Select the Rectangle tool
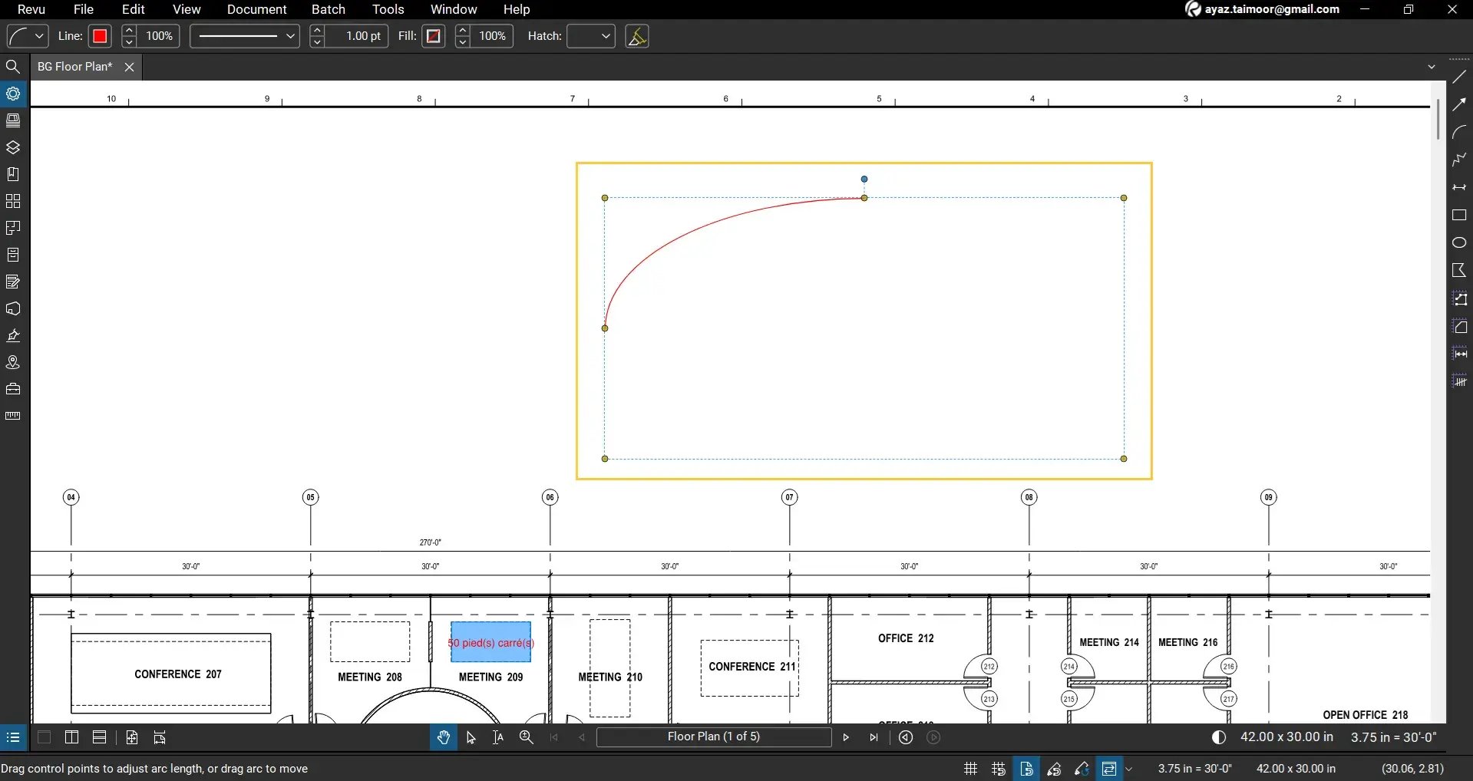1473x781 pixels. pos(1459,215)
